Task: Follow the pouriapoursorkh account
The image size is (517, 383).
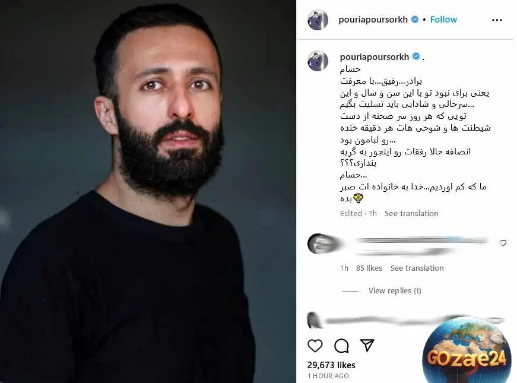Action: [443, 20]
